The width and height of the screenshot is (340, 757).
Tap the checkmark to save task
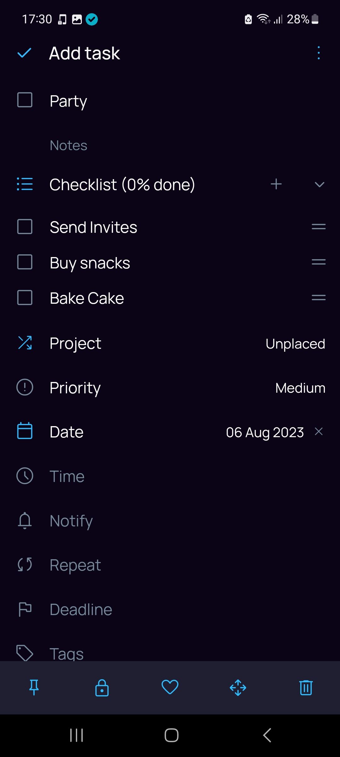tap(24, 53)
